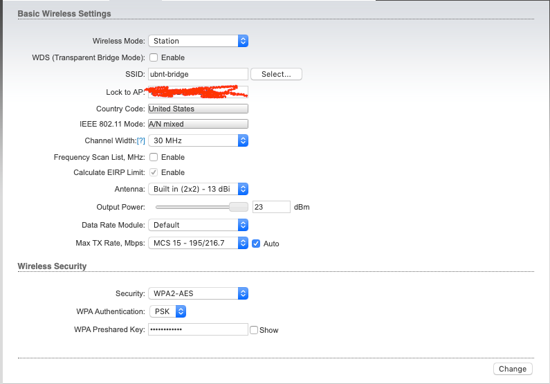550x384 pixels.
Task: Click the Output Power slider
Action: pos(201,207)
